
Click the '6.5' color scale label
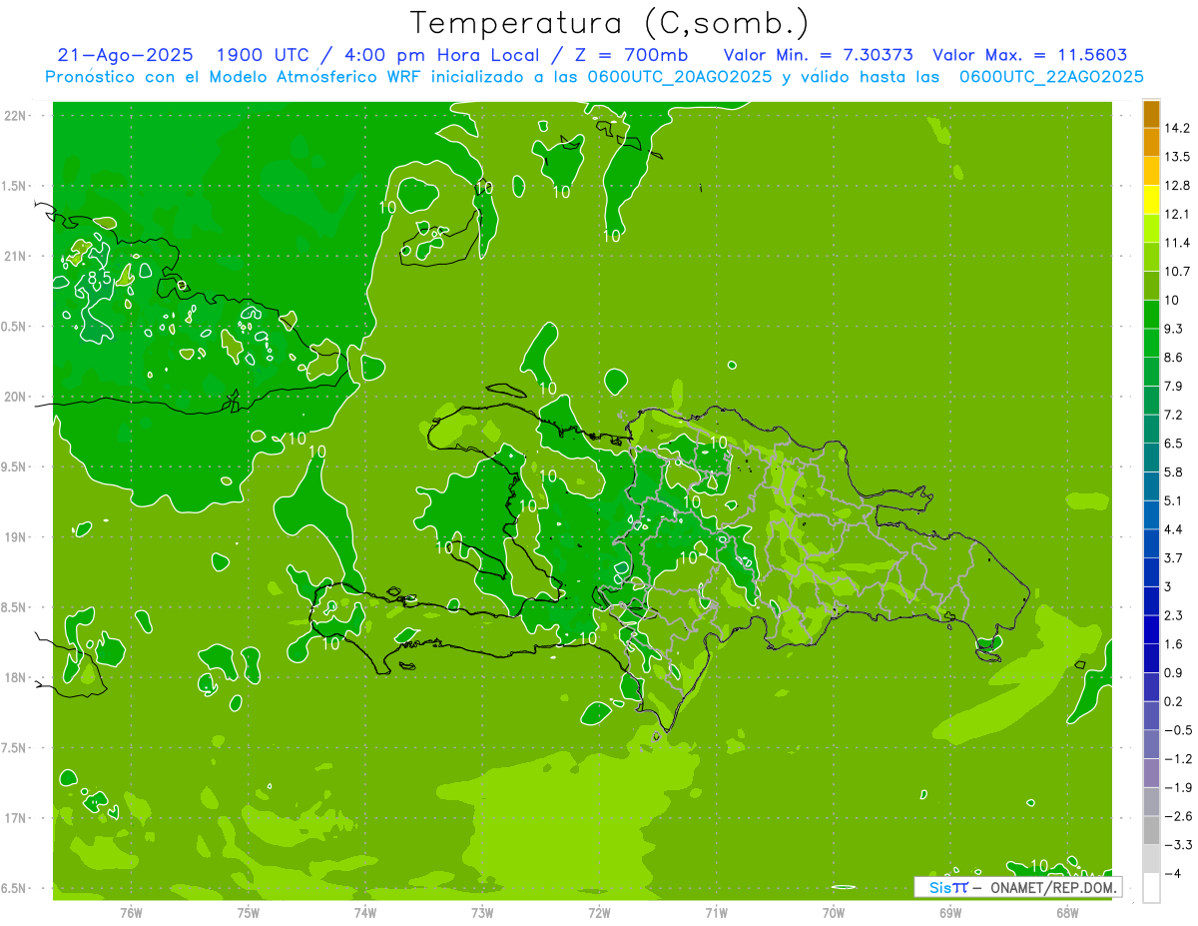coord(1174,444)
